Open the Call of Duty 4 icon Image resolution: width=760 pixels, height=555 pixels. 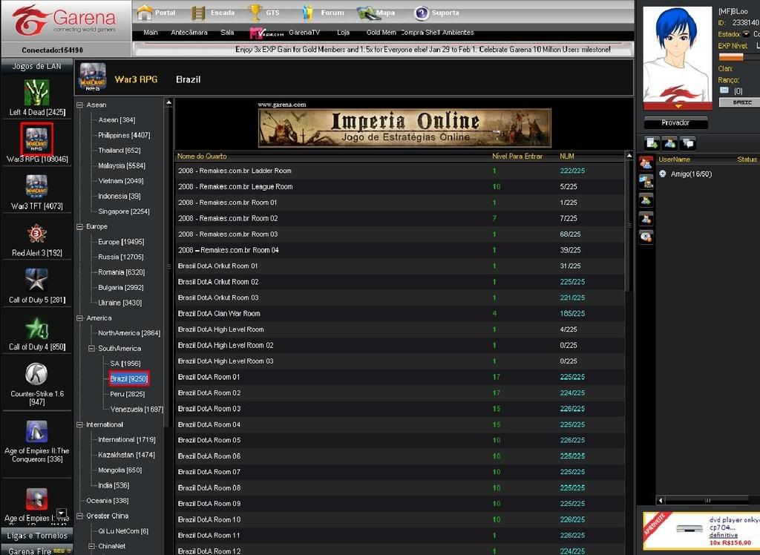pos(37,328)
